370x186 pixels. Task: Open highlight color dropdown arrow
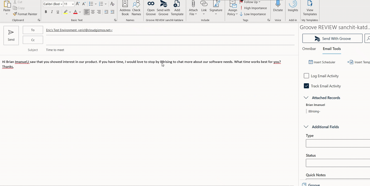70,12
